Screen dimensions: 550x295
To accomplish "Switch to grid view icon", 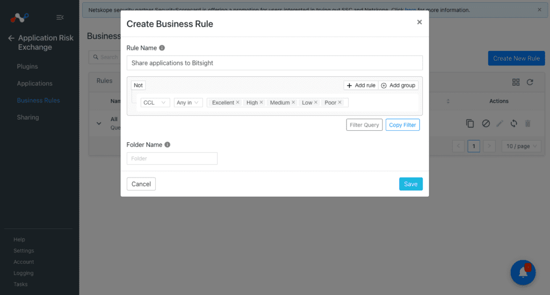I will pyautogui.click(x=516, y=82).
